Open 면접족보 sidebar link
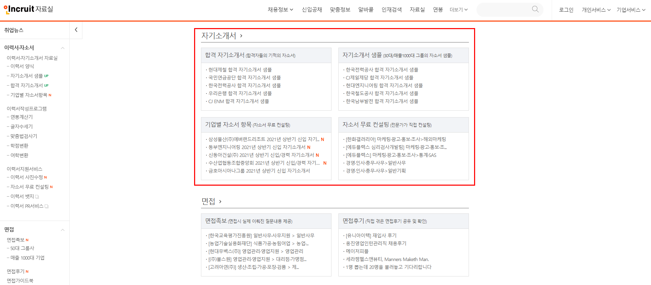The width and height of the screenshot is (651, 285). 15,240
